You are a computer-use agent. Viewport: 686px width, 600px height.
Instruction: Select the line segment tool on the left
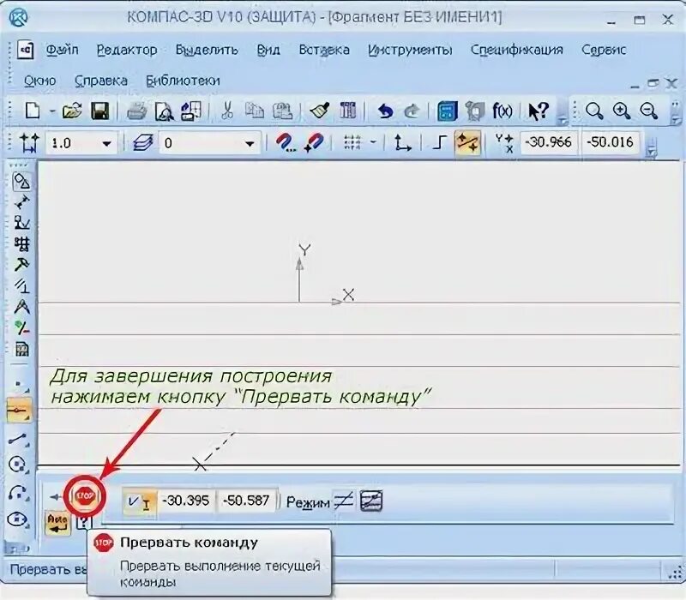pos(18,439)
